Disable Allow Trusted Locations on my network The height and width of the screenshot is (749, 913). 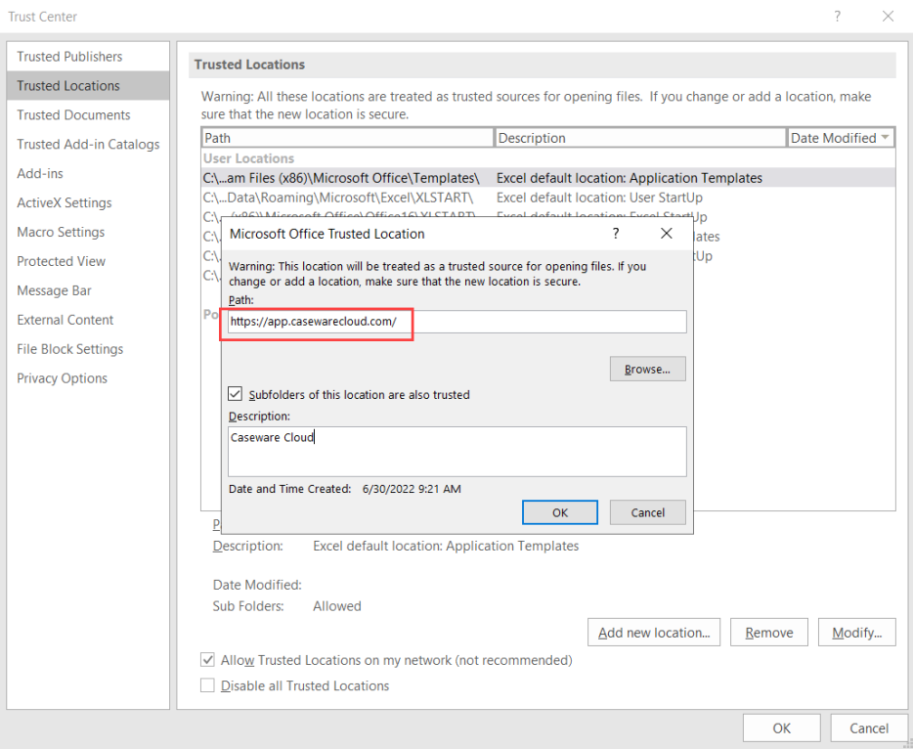click(x=207, y=660)
